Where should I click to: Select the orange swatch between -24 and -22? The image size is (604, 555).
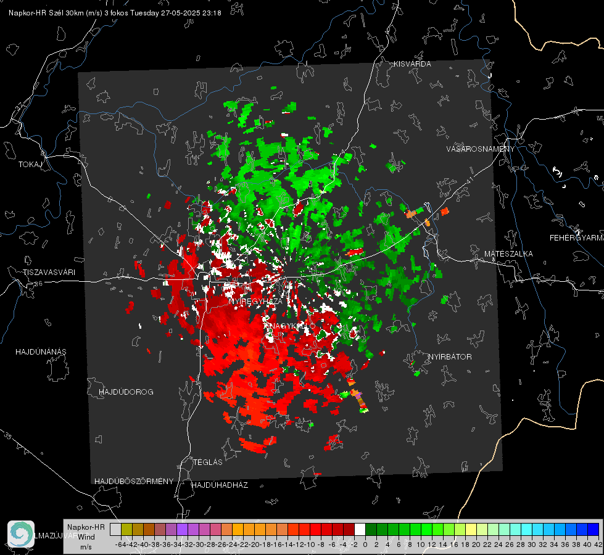(x=238, y=529)
